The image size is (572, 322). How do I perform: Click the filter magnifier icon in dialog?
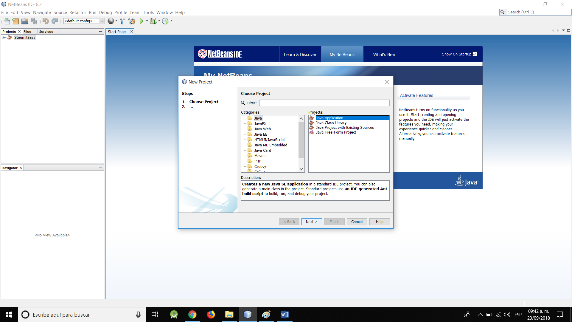[243, 103]
